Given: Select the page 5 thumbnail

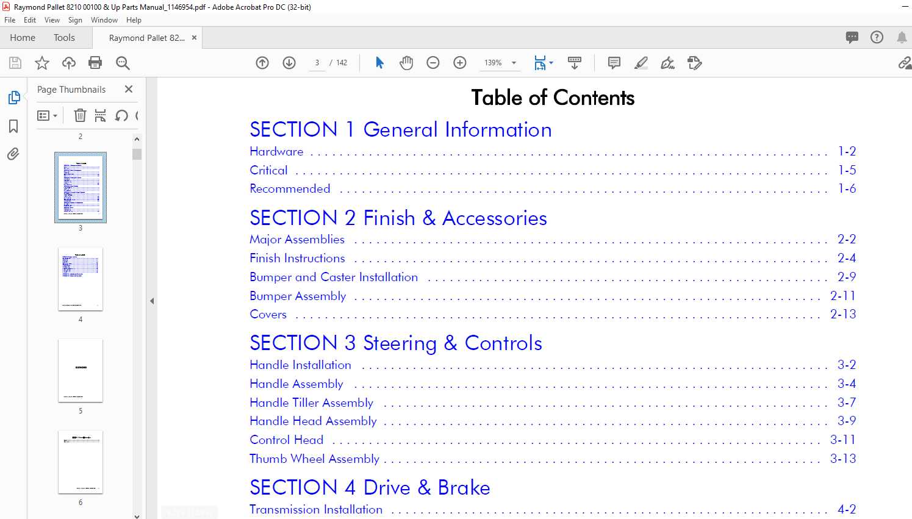Looking at the screenshot, I should pos(81,370).
